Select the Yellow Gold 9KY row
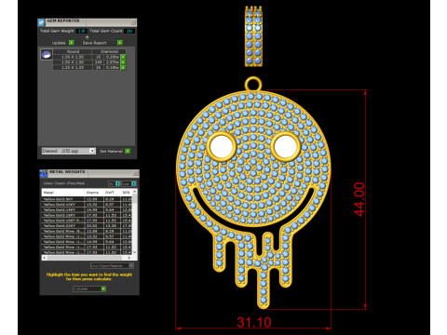 click(87, 199)
